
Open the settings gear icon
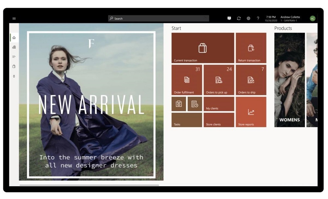[248, 18]
